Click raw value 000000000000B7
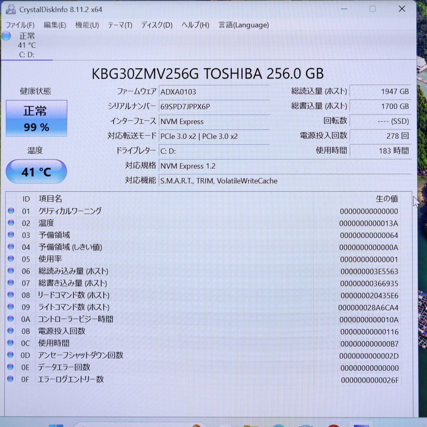 point(369,344)
